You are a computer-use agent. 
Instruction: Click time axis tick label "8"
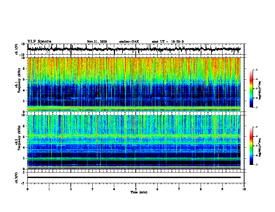click(x=201, y=189)
